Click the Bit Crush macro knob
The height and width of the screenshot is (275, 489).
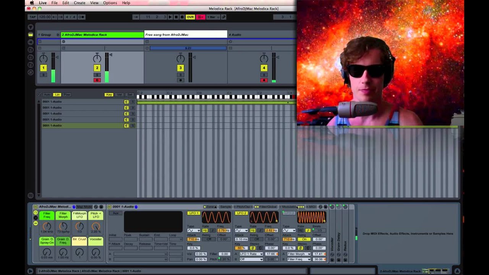[x=79, y=252]
